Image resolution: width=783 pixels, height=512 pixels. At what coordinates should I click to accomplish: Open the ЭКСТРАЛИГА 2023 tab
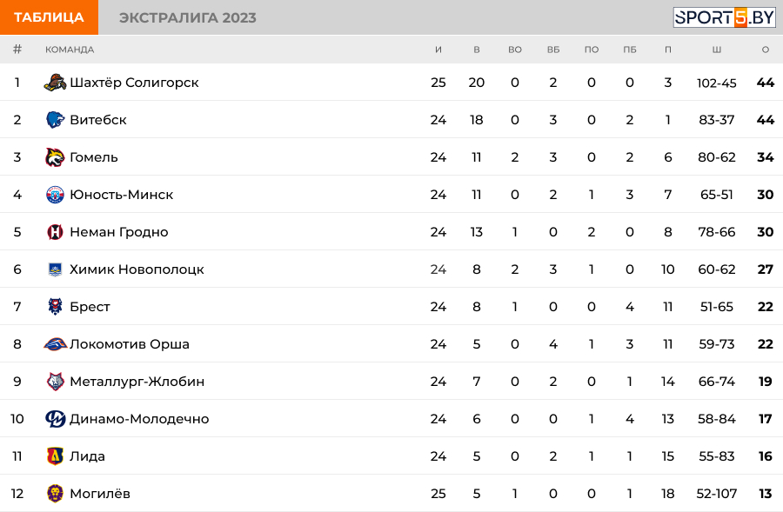188,17
